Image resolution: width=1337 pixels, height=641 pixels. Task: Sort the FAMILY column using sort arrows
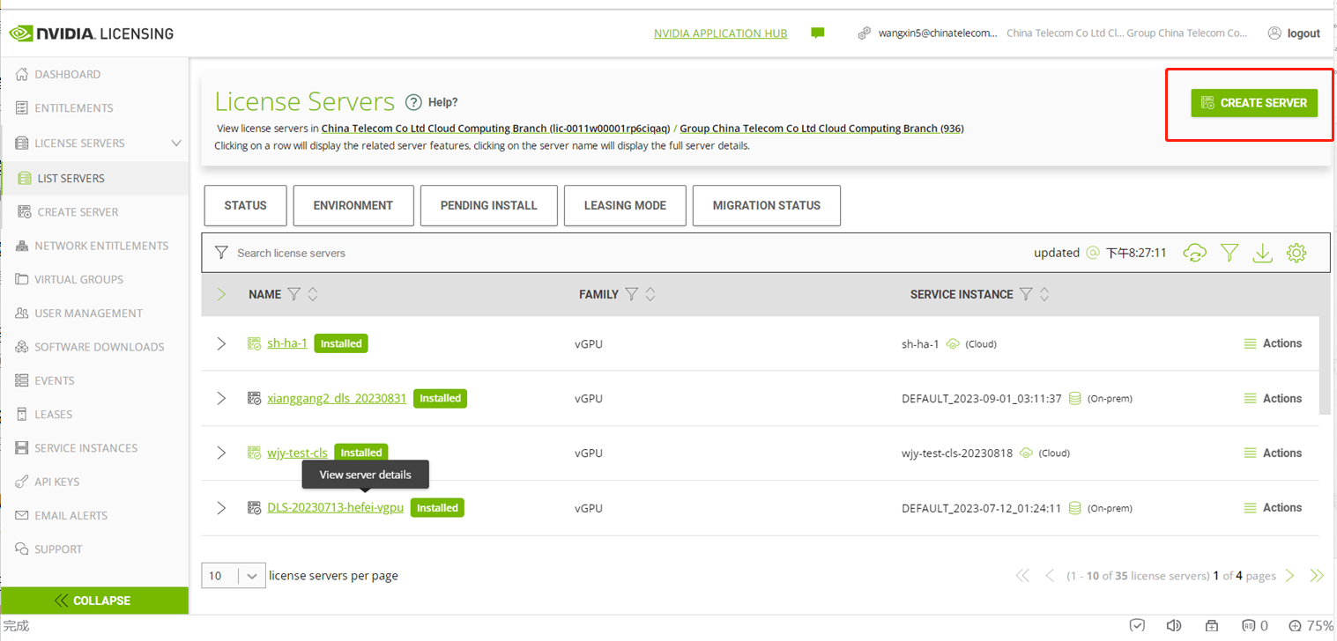(650, 294)
